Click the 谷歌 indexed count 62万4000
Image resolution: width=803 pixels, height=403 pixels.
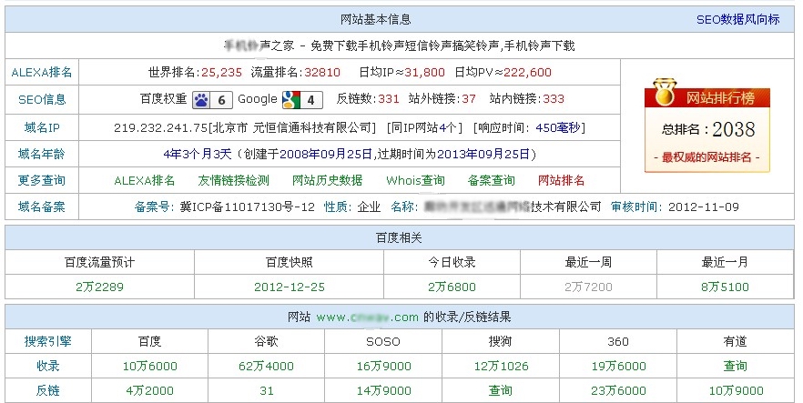pos(265,366)
